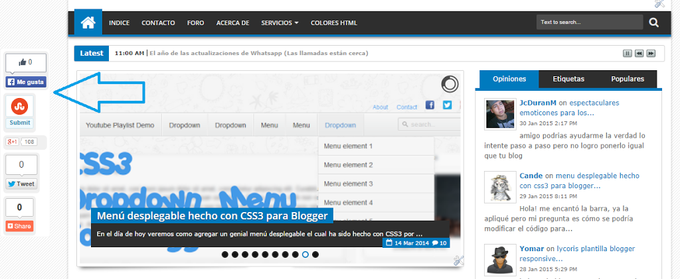Skip to next ticker headline
The width and height of the screenshot is (680, 279).
(651, 53)
